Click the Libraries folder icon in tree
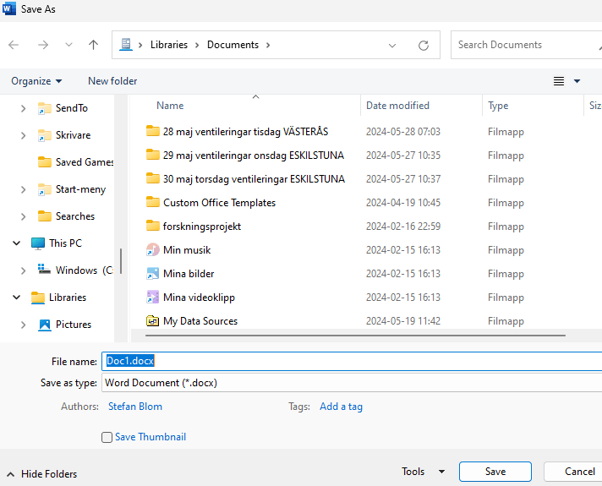 tap(37, 298)
